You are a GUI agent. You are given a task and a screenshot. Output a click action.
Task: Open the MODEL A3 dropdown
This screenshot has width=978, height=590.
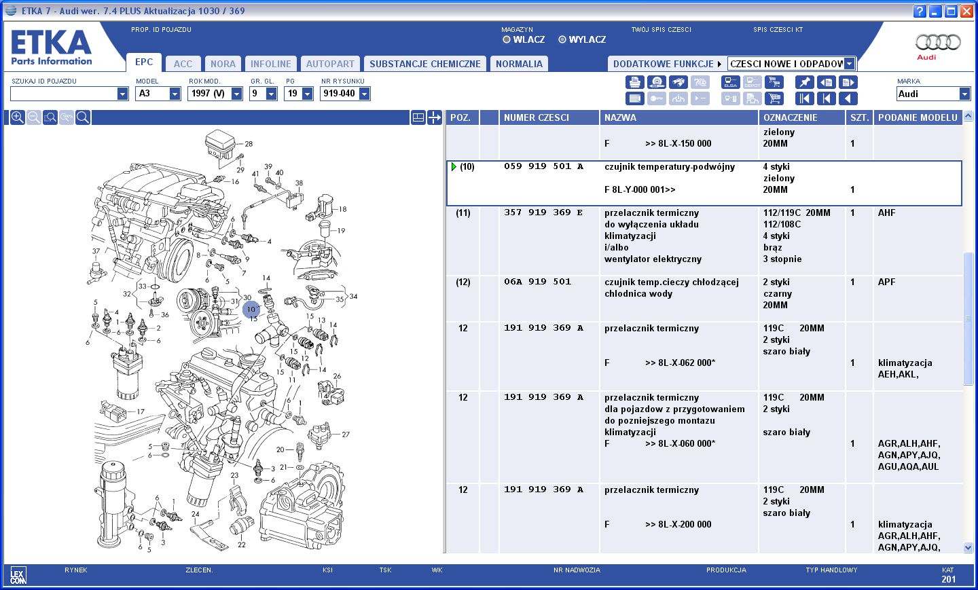tap(175, 94)
